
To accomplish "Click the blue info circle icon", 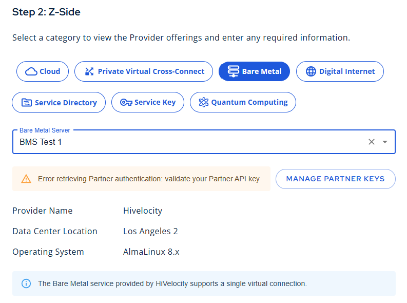I will [x=26, y=283].
